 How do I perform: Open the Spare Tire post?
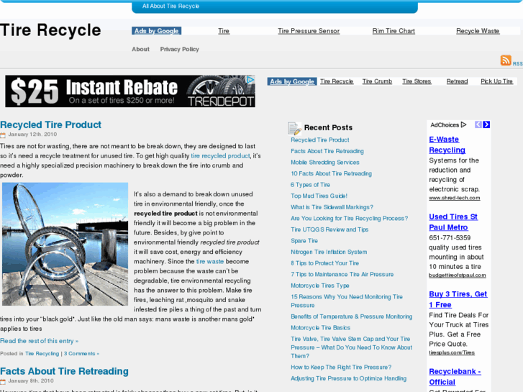[304, 241]
